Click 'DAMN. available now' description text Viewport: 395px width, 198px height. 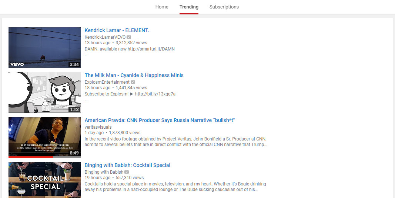click(130, 49)
